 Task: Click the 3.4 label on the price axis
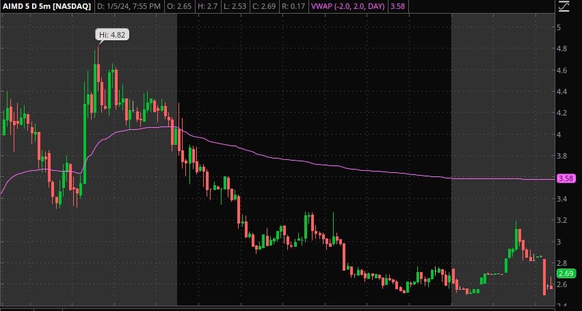pos(561,199)
